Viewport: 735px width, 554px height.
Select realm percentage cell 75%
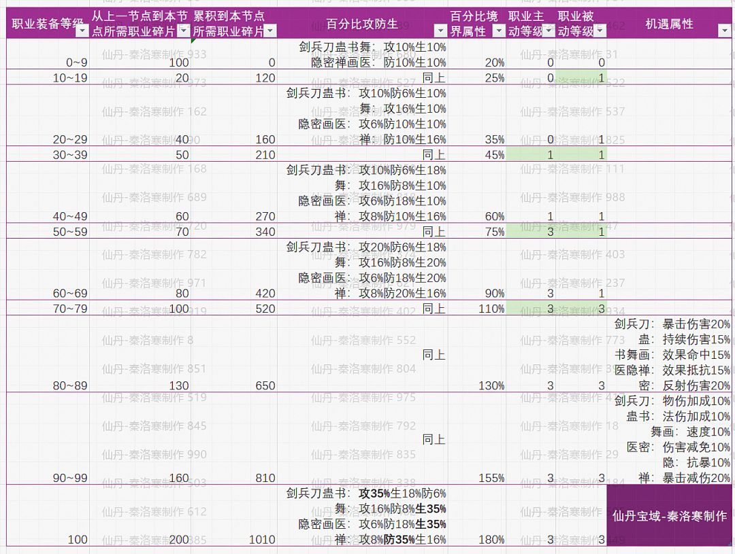click(x=477, y=231)
